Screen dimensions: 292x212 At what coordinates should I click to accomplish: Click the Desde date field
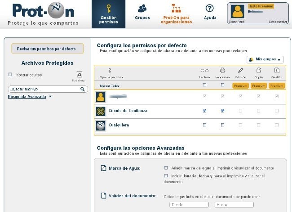[189, 205]
